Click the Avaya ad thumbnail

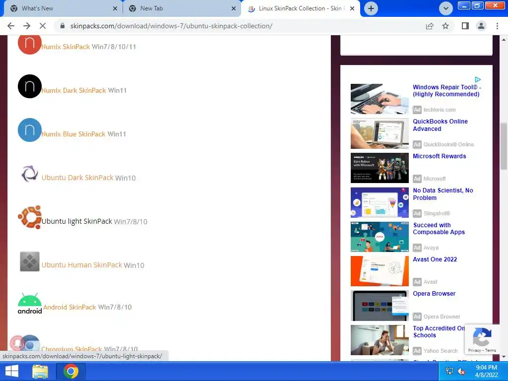point(380,237)
